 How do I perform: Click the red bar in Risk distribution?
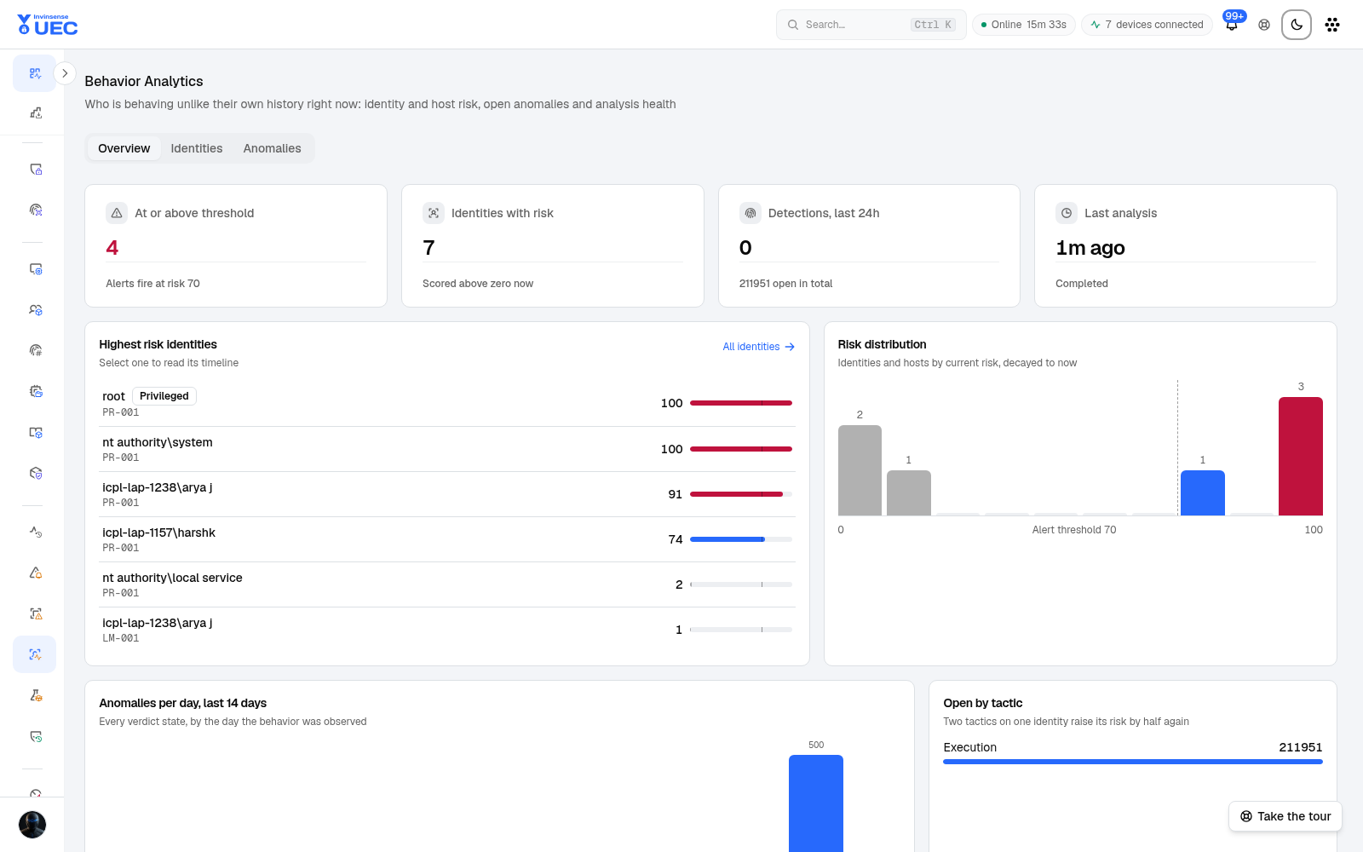(1301, 456)
